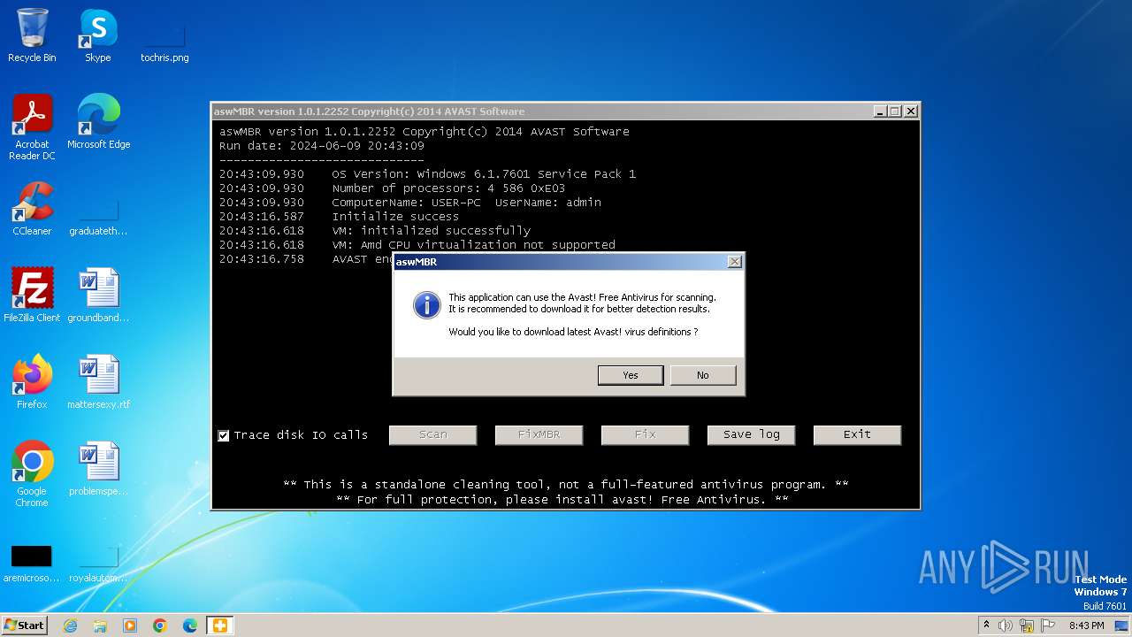Toggle Trace disk IO calls checkbox
The height and width of the screenshot is (637, 1132).
pyautogui.click(x=224, y=435)
